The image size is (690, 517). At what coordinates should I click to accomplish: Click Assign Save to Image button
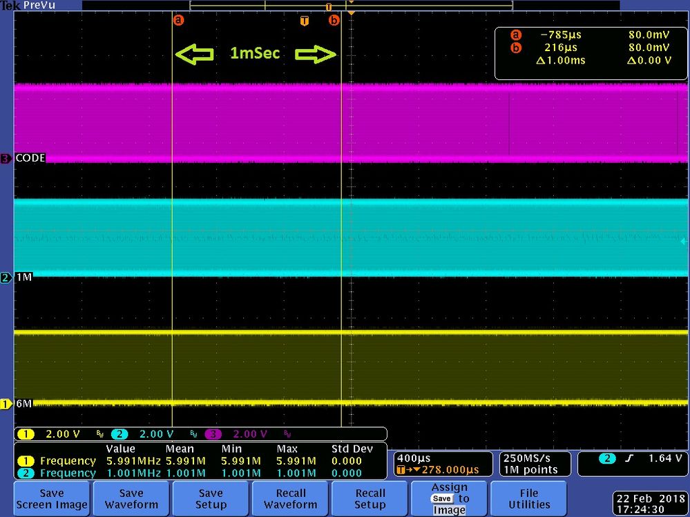[449, 498]
